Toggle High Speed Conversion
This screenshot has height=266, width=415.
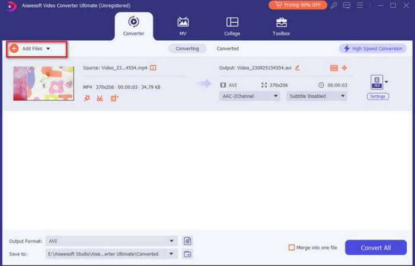pyautogui.click(x=373, y=49)
